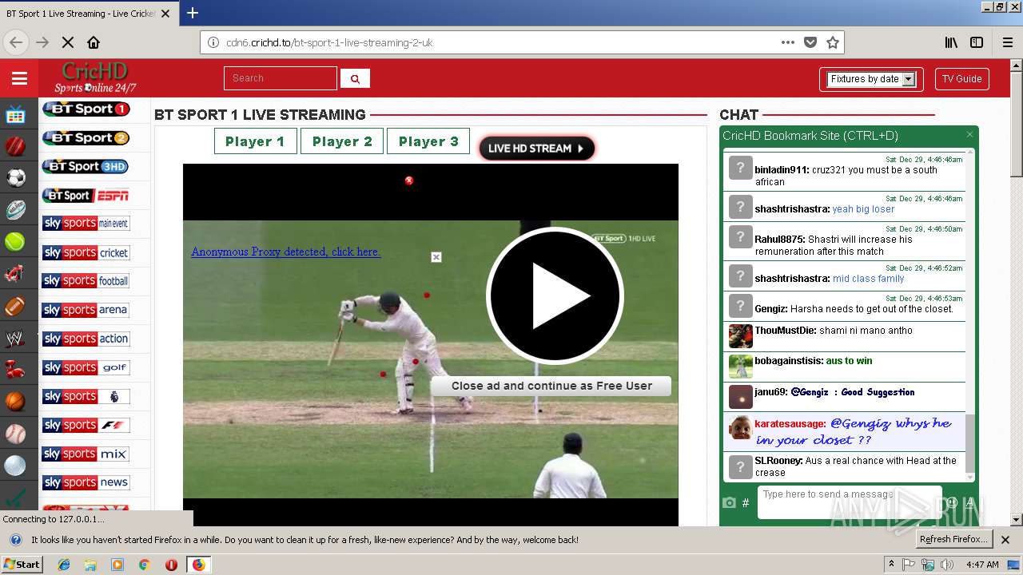The image size is (1023, 575).
Task: Select the BT Sport 2 channel
Action: pyautogui.click(x=86, y=137)
